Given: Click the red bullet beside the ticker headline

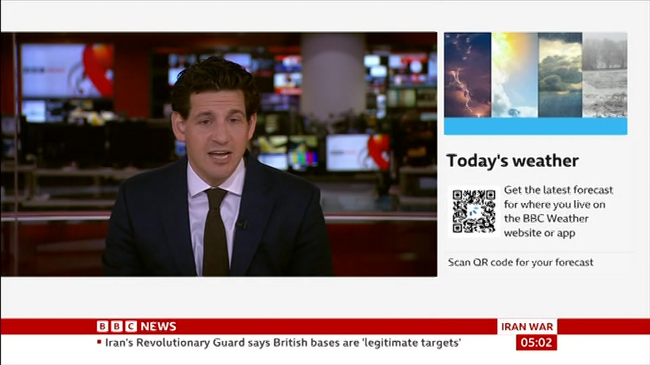Looking at the screenshot, I should pyautogui.click(x=99, y=342).
